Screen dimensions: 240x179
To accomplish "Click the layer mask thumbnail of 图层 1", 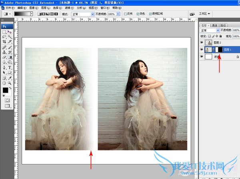I will [x=220, y=49].
